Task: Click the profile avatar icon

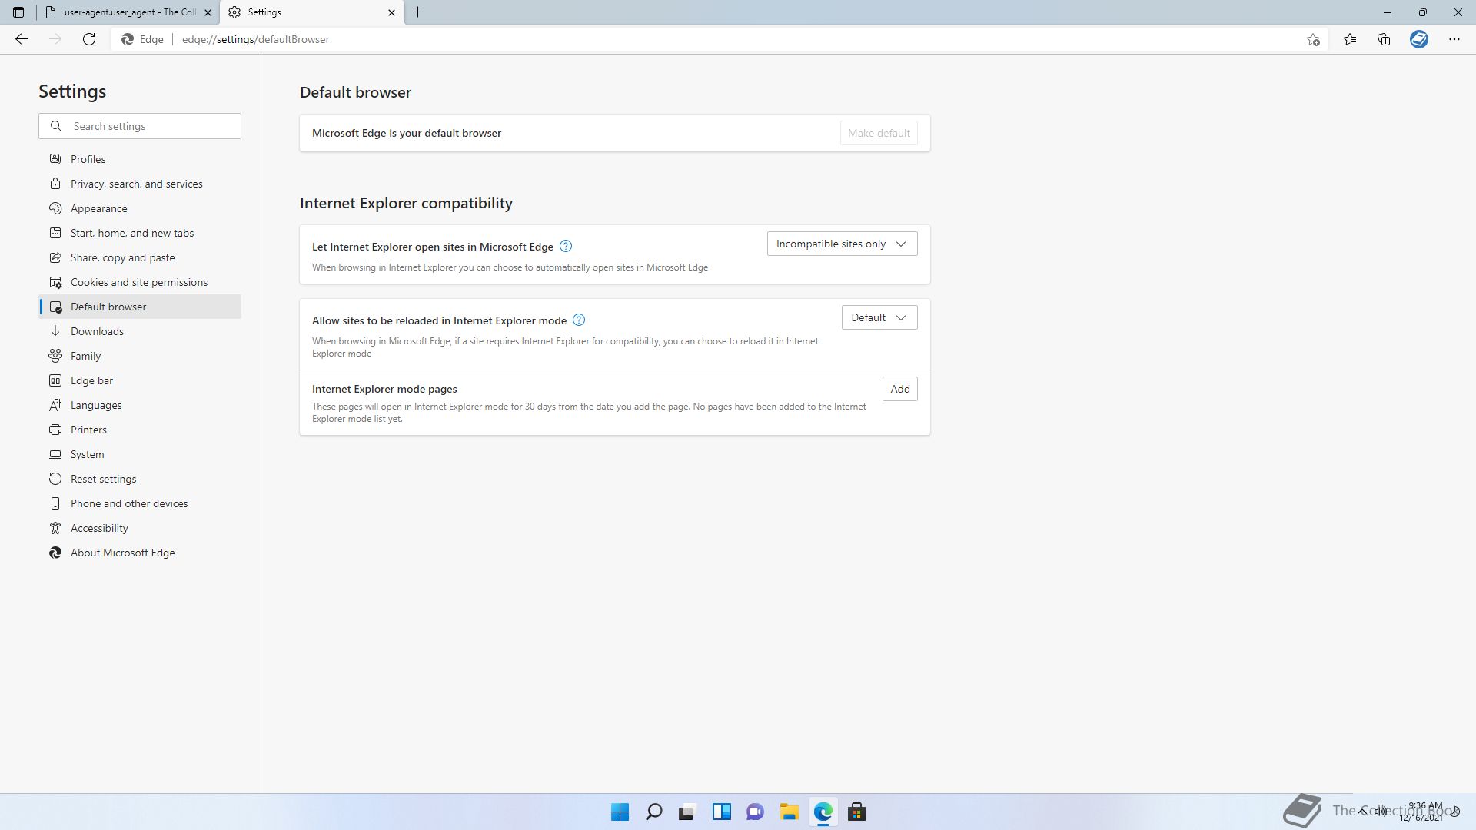Action: 1419,39
